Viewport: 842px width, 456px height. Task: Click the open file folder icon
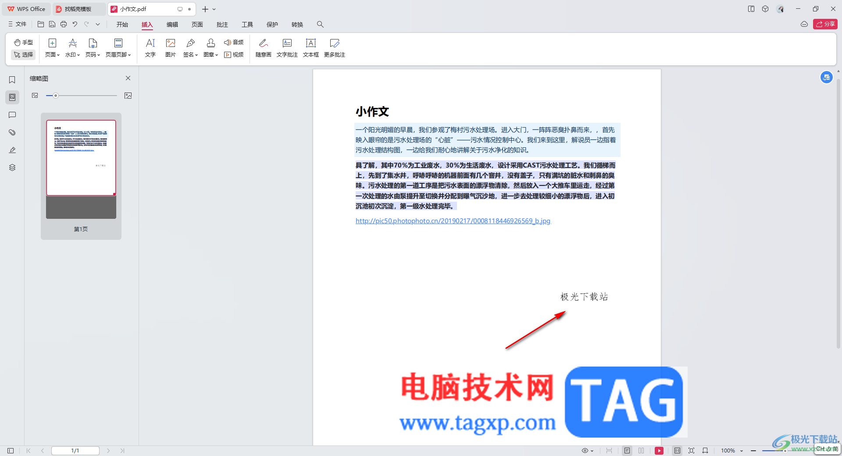click(41, 25)
